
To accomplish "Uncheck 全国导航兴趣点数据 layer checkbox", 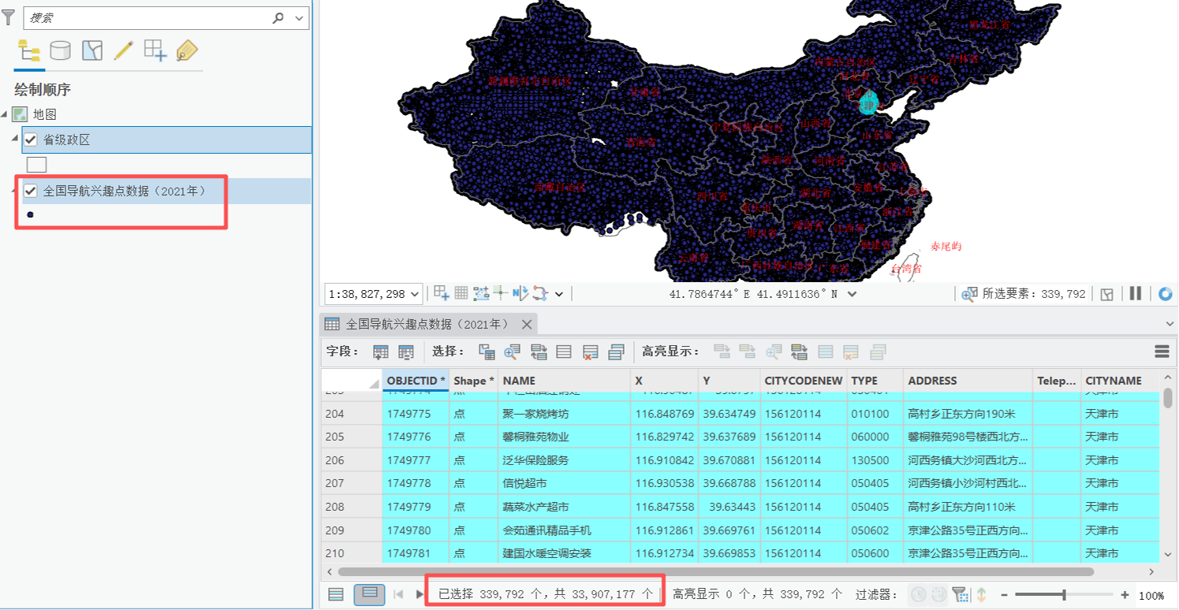I will tap(31, 191).
